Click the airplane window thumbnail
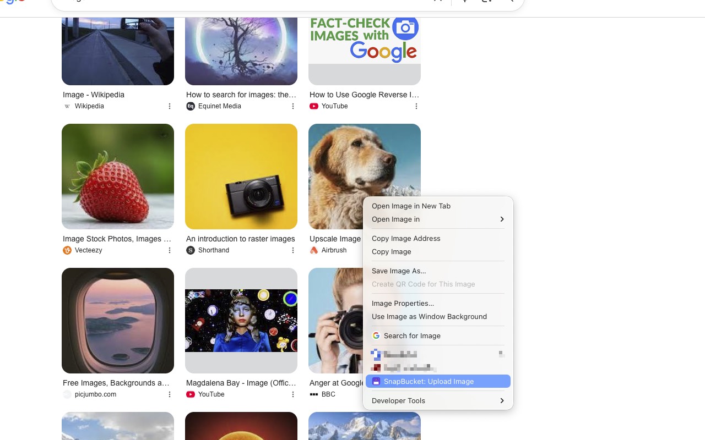This screenshot has height=440, width=705. [118, 321]
